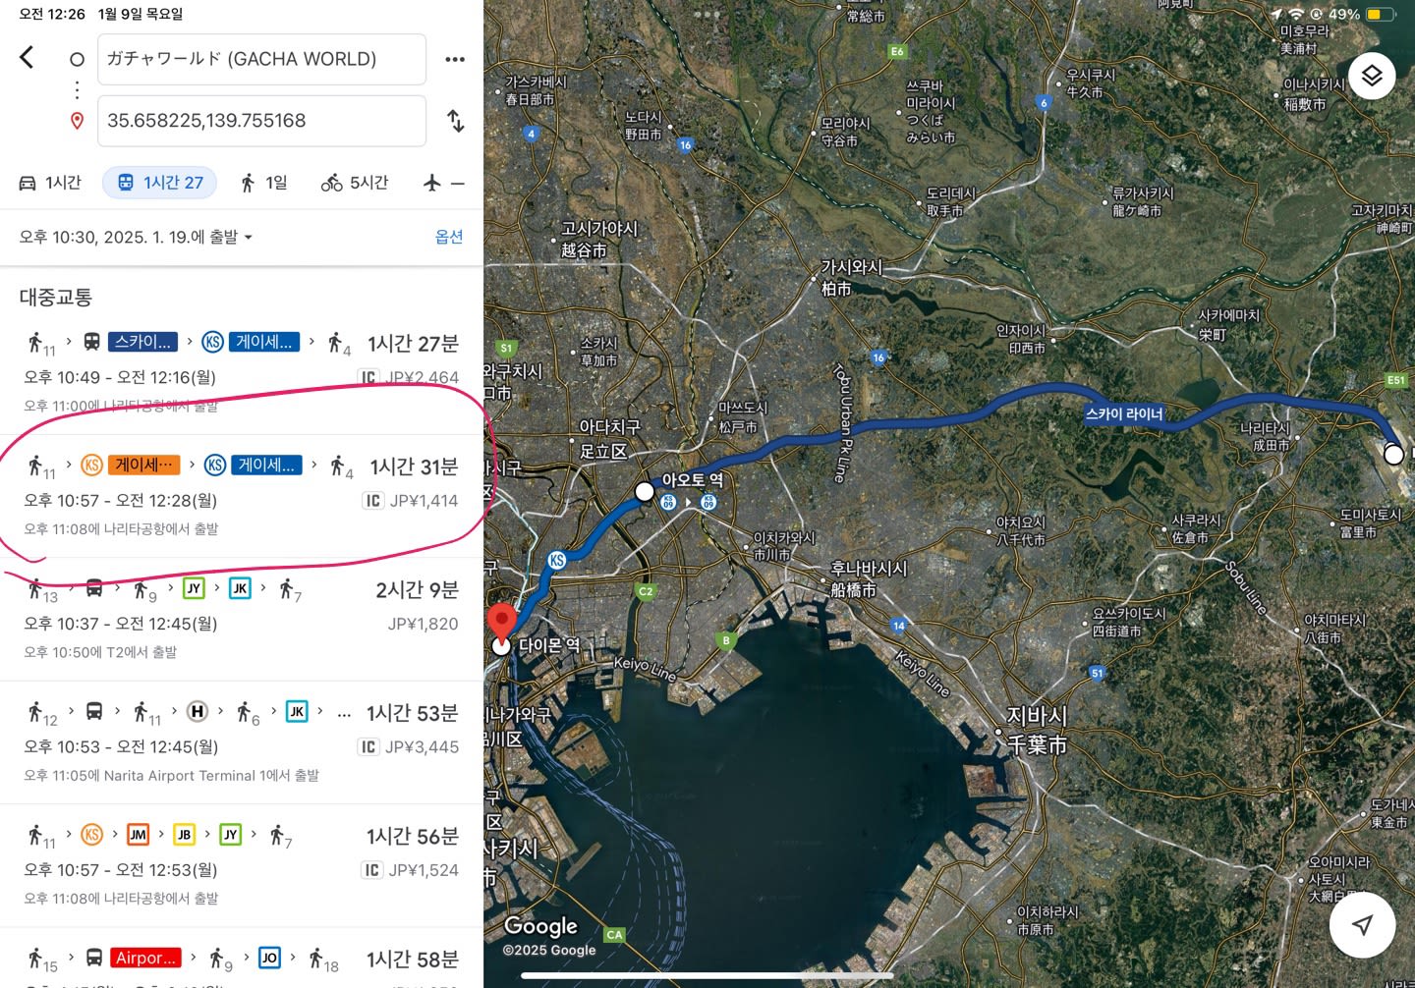Open the map layers button
The height and width of the screenshot is (988, 1415).
[x=1372, y=76]
